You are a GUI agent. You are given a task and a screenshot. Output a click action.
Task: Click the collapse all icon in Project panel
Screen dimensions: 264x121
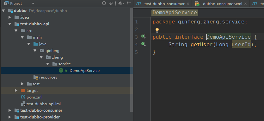(111, 3)
